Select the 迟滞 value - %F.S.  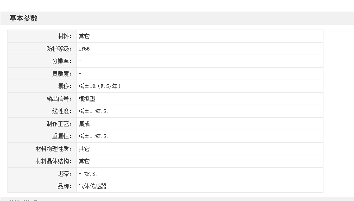click(x=88, y=174)
